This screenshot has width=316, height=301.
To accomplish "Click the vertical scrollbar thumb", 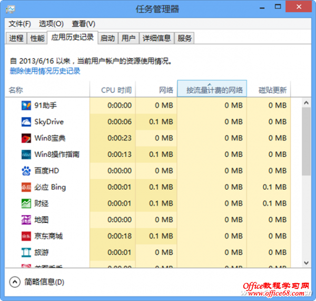I will click(x=307, y=141).
